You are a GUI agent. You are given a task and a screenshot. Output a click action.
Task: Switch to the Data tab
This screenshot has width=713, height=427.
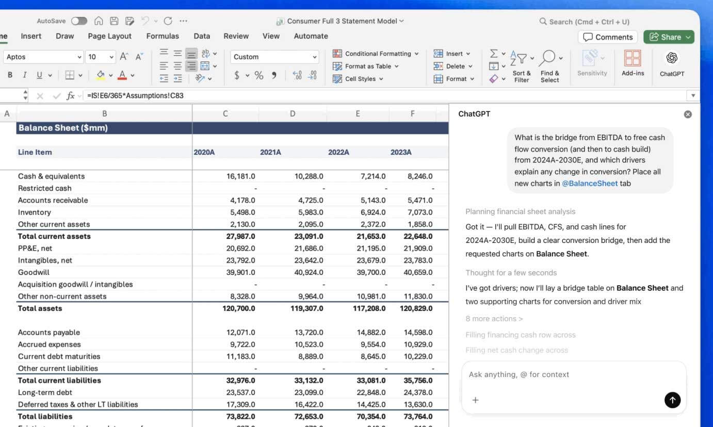[202, 36]
